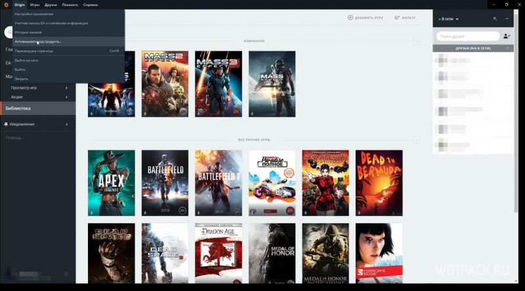The width and height of the screenshot is (525, 291).
Task: Open the Mirror's Edge game tile
Action: click(x=379, y=254)
